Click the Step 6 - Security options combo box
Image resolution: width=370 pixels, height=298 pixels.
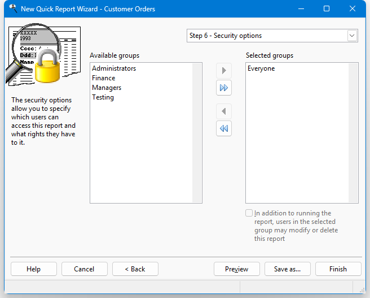(266, 36)
